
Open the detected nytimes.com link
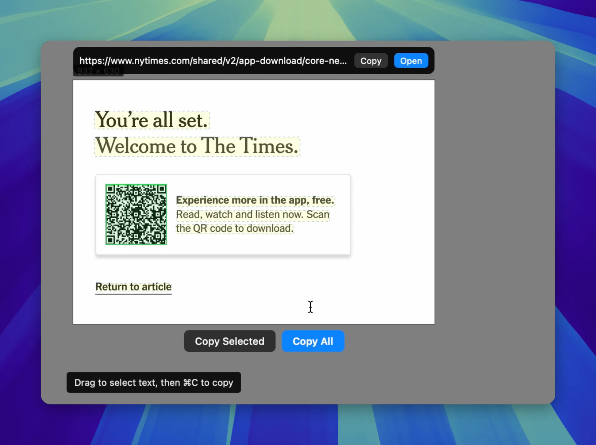click(411, 61)
